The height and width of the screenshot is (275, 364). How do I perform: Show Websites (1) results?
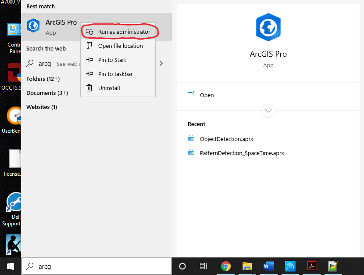click(x=42, y=107)
